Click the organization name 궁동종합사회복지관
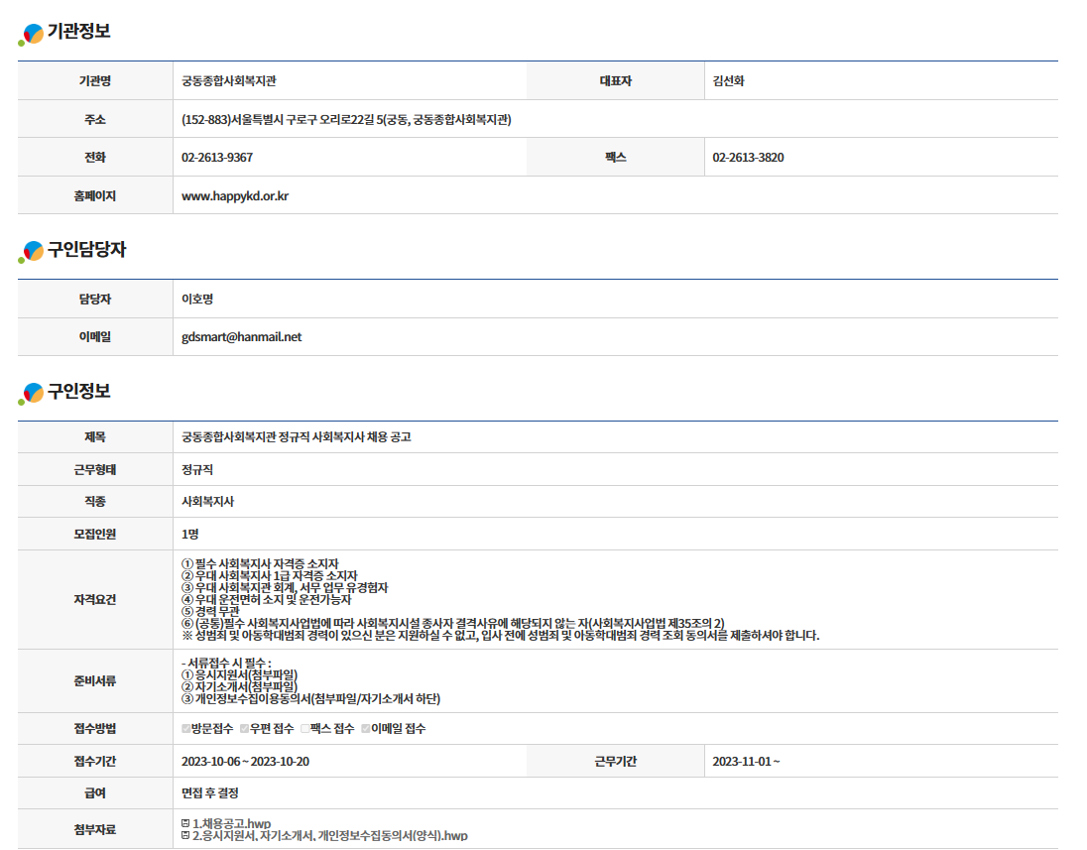1087x850 pixels. point(235,81)
